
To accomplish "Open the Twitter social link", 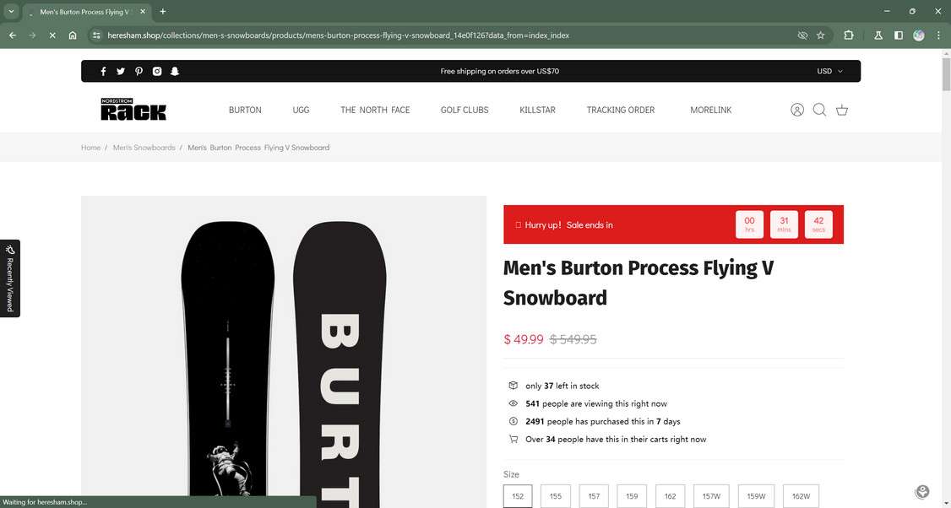I will click(x=121, y=72).
